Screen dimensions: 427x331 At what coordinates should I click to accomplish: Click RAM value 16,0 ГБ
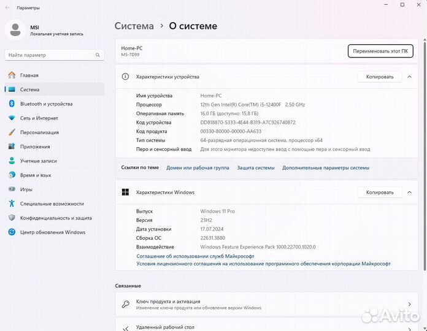click(x=229, y=113)
